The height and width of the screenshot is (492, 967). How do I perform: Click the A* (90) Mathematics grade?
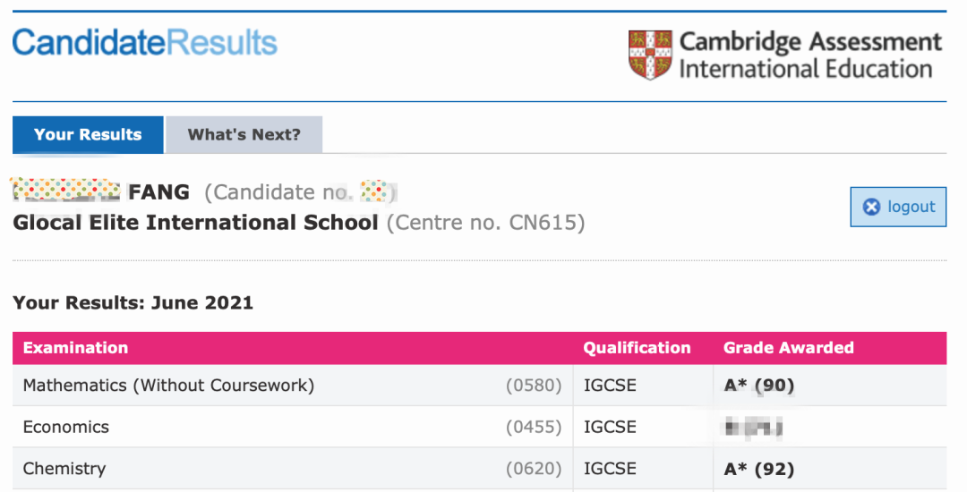tap(758, 386)
